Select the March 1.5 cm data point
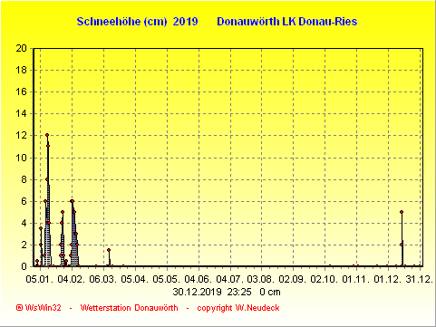The width and height of the screenshot is (436, 327). 109,250
